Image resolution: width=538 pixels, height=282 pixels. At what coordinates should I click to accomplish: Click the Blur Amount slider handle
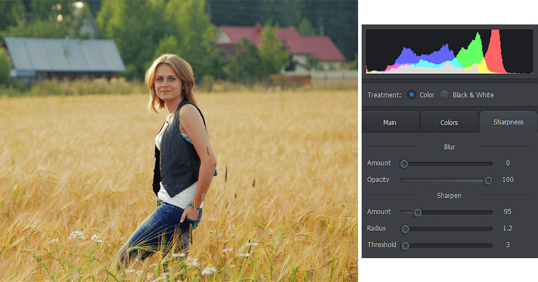click(x=404, y=164)
